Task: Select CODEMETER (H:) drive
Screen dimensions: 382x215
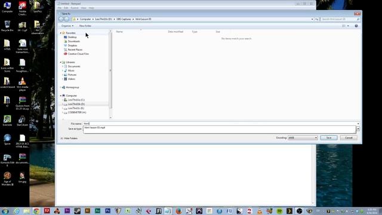Action: tap(75, 112)
